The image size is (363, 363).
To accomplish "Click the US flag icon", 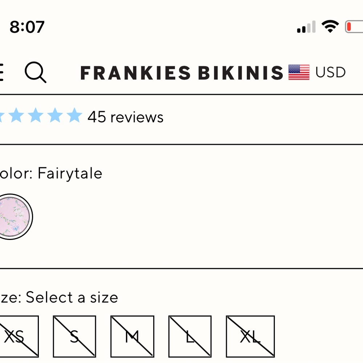I will coord(299,72).
